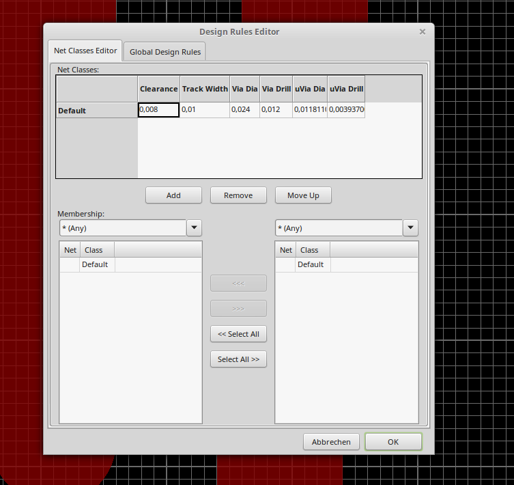
Task: Confirm the dialog with OK
Action: tap(393, 442)
